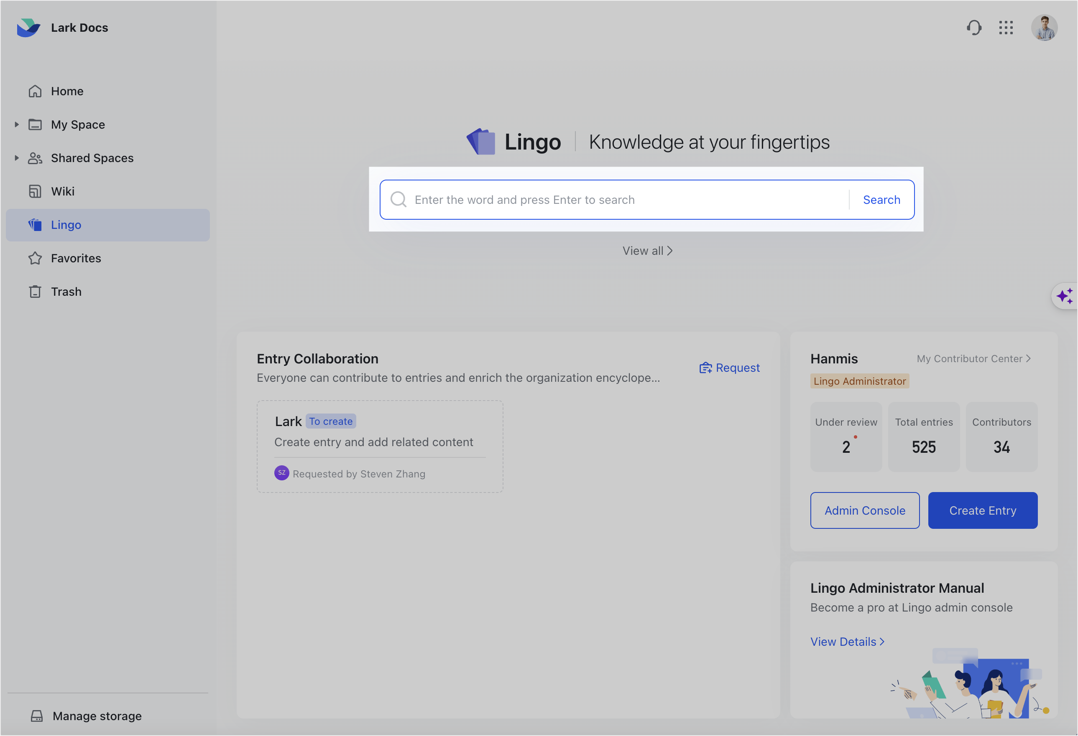Open your profile avatar menu
Viewport: 1078px width, 736px height.
click(1044, 27)
